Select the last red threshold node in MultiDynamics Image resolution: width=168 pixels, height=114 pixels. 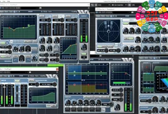coord(101,85)
